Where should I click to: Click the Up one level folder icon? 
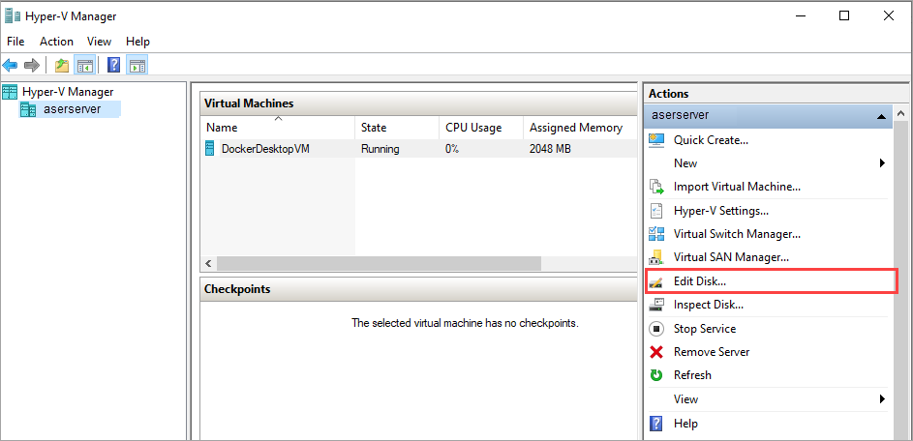[x=62, y=65]
